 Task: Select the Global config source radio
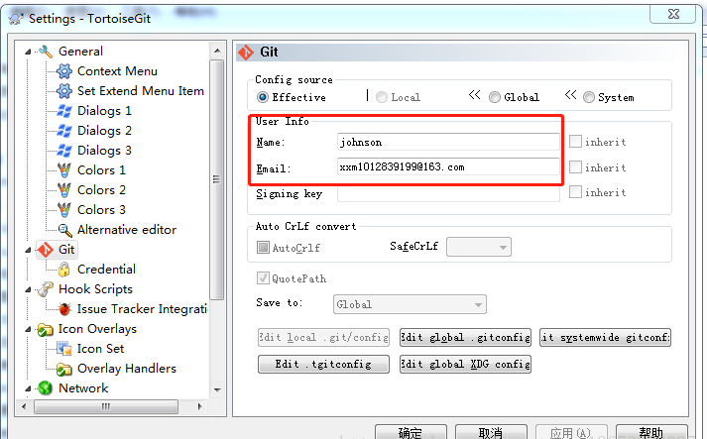click(495, 97)
